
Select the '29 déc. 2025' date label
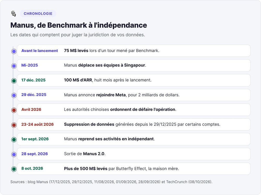(x=34, y=95)
